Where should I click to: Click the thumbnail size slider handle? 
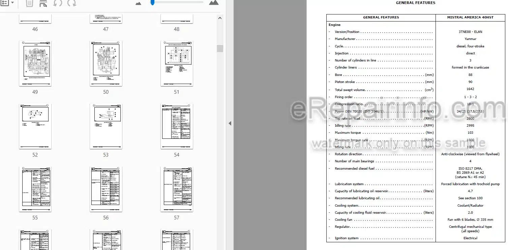tap(152, 2)
